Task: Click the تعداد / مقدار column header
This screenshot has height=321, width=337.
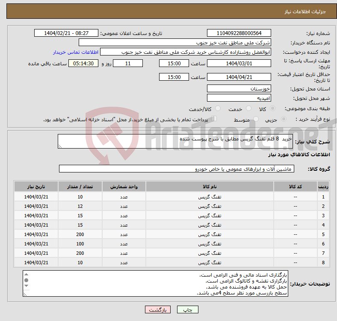Action: point(80,187)
